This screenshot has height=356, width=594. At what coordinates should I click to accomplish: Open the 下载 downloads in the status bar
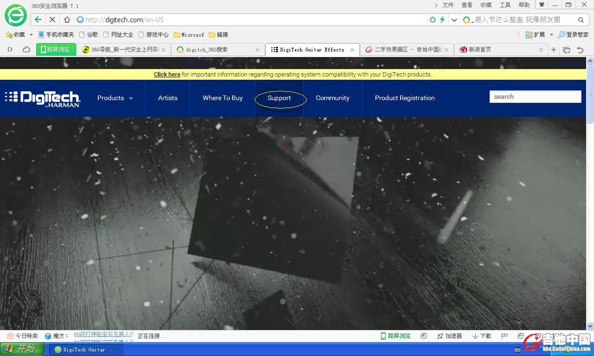(482, 336)
